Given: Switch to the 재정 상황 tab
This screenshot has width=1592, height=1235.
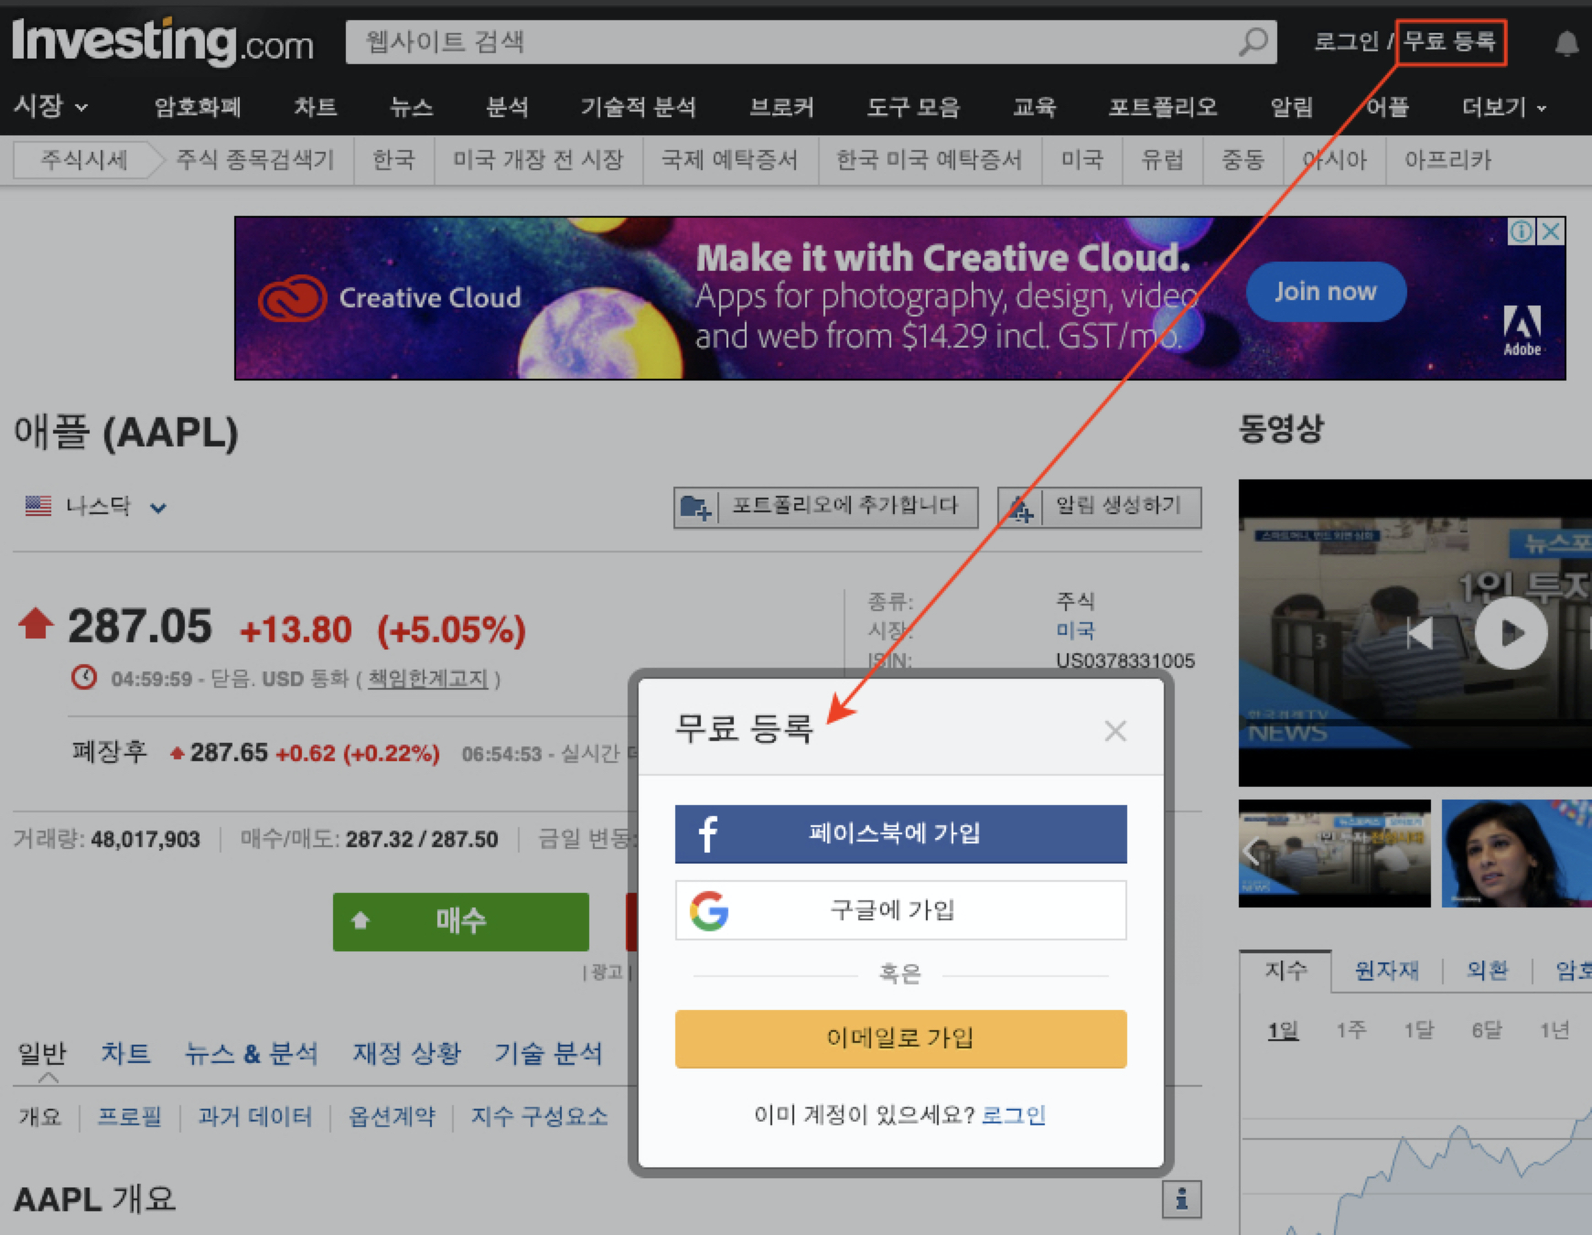Looking at the screenshot, I should (x=406, y=1053).
